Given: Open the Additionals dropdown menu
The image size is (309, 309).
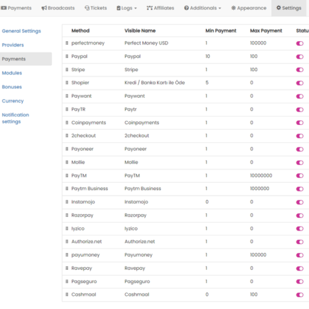Looking at the screenshot, I should (x=203, y=8).
